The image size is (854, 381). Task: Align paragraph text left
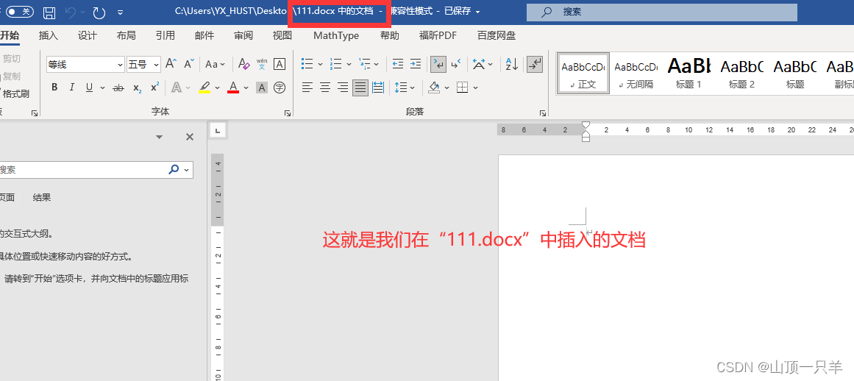[307, 87]
